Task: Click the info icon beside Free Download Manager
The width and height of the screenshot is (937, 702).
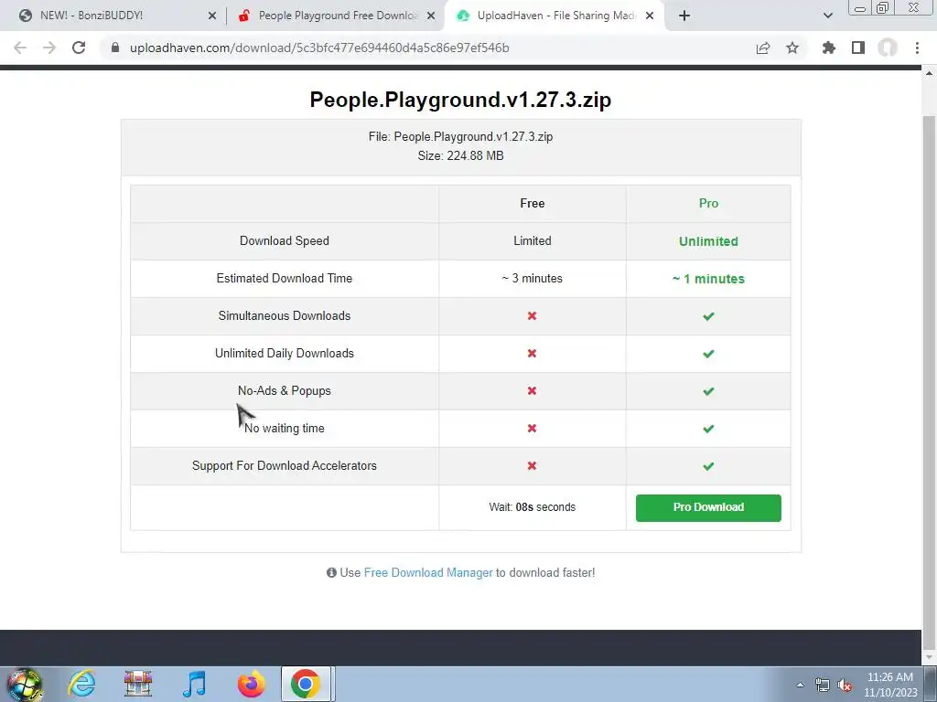Action: (x=331, y=572)
